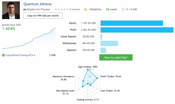Click the star rating icons
The height and width of the screenshot is (104, 175).
[x=61, y=9]
